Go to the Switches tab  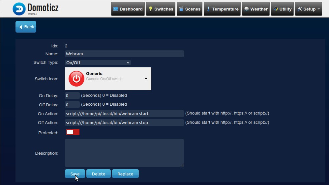(161, 9)
